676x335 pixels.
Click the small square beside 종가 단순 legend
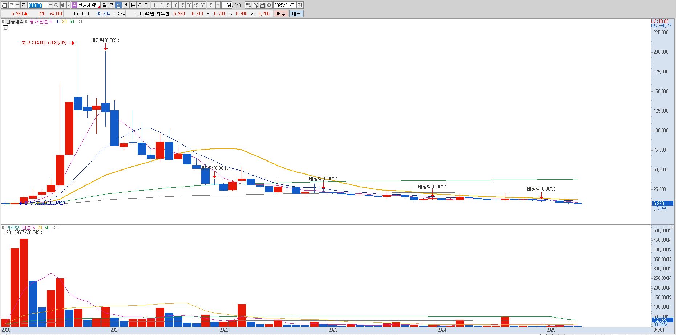pos(27,21)
